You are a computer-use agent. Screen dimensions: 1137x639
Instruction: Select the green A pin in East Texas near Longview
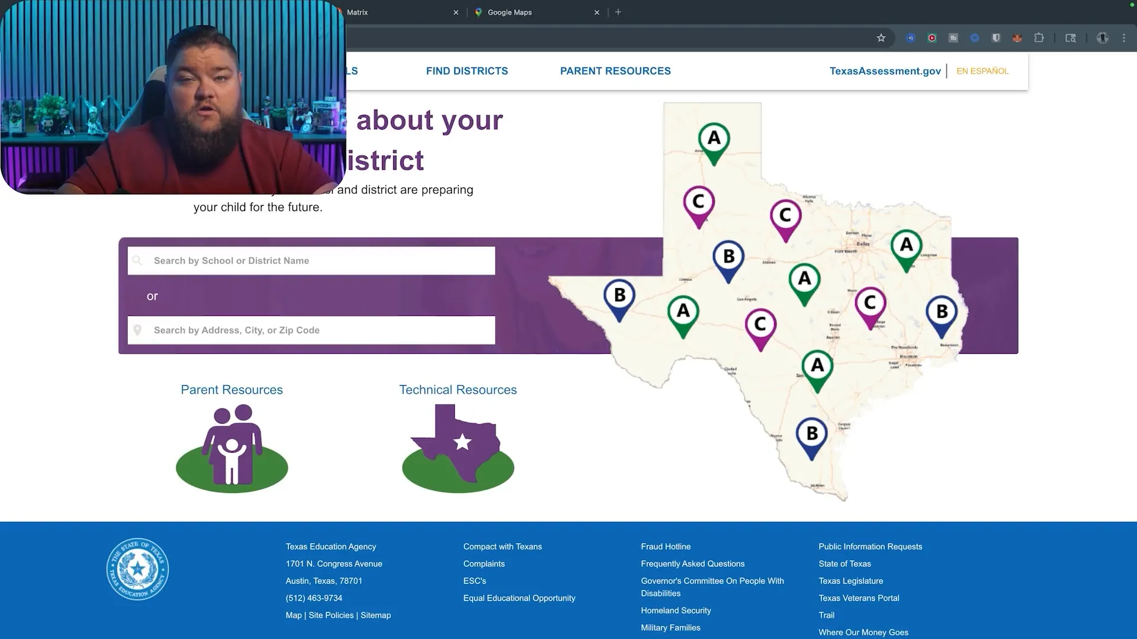(x=907, y=251)
